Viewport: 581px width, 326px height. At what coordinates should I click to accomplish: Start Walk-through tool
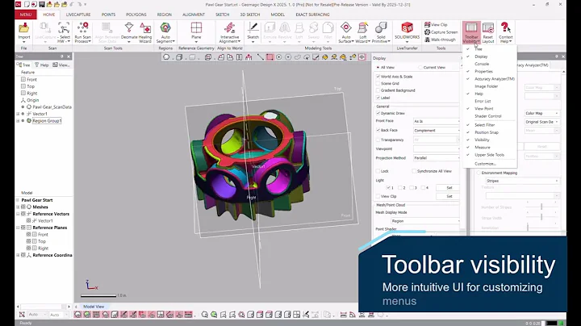(x=440, y=40)
